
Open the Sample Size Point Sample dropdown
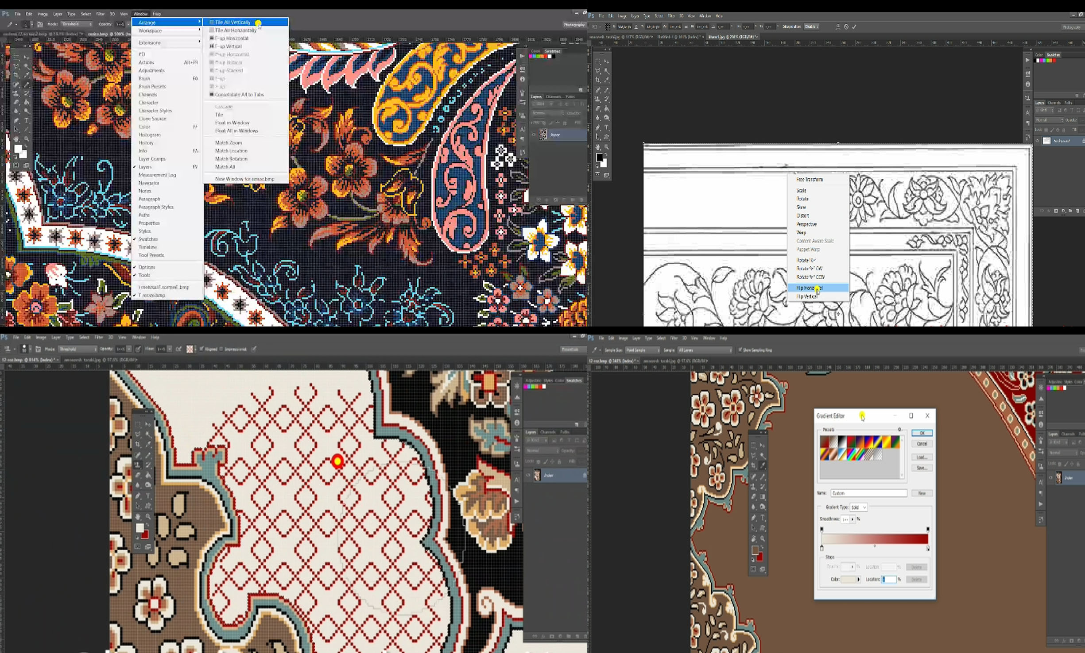(642, 350)
